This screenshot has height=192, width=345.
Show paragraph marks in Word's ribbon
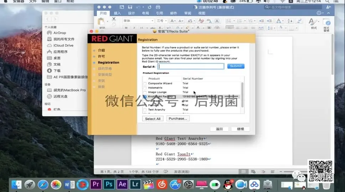tap(299, 21)
